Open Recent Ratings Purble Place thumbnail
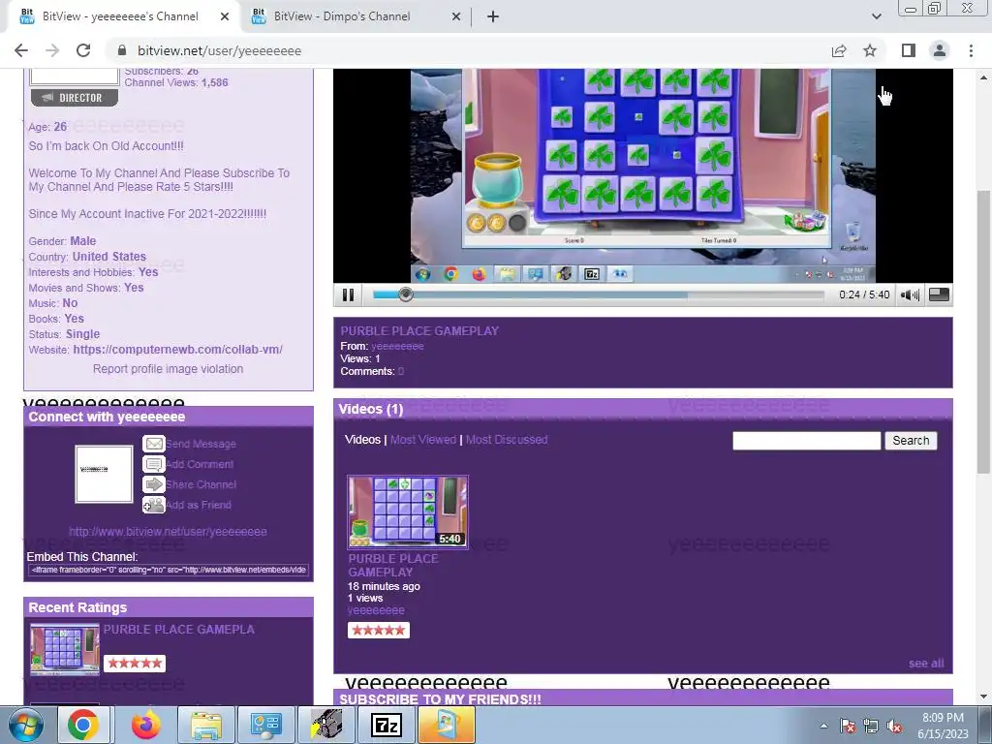This screenshot has width=992, height=744. coord(65,650)
